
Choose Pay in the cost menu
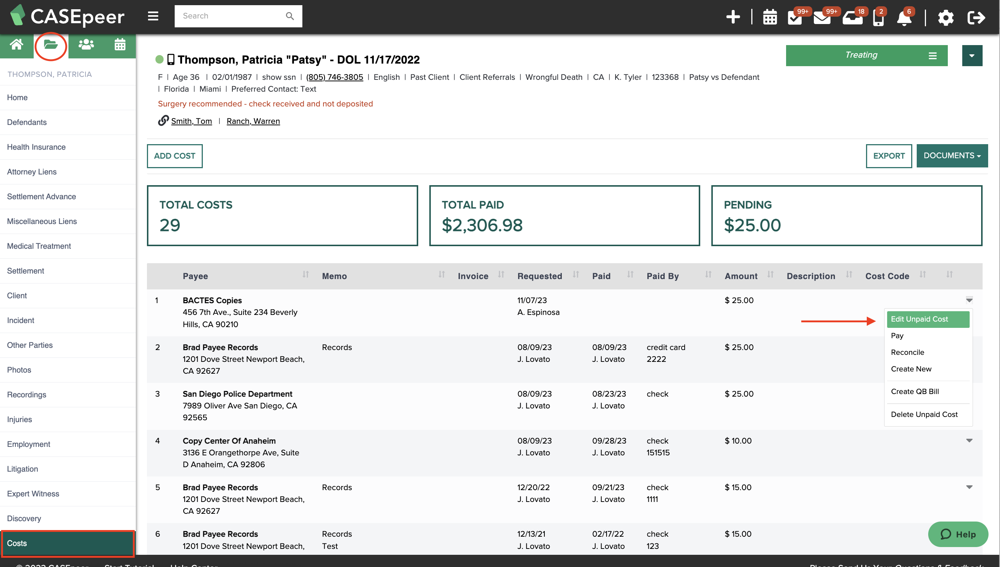897,336
